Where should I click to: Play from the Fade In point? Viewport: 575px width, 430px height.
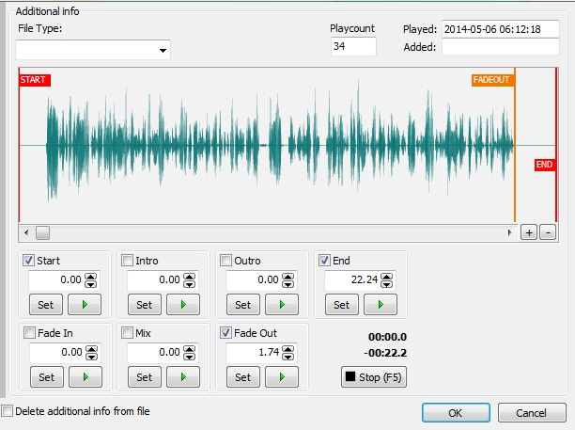pyautogui.click(x=85, y=376)
